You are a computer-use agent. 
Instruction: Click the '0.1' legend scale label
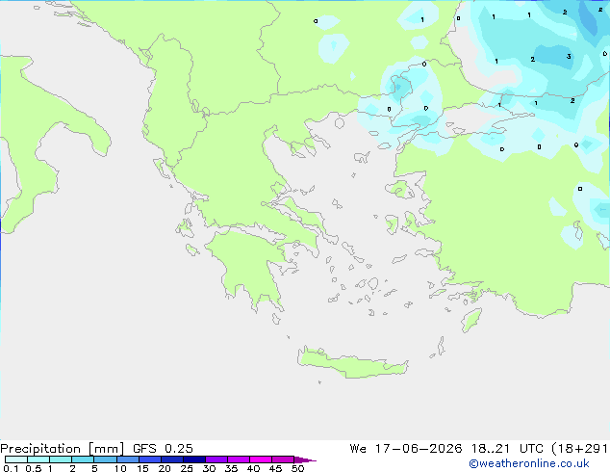(11, 468)
